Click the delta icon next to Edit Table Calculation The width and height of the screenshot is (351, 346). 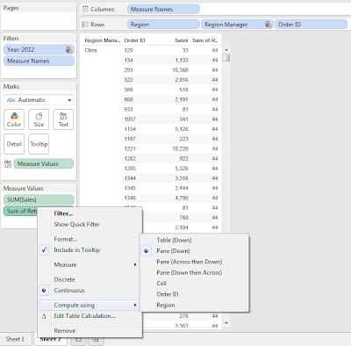pos(44,316)
